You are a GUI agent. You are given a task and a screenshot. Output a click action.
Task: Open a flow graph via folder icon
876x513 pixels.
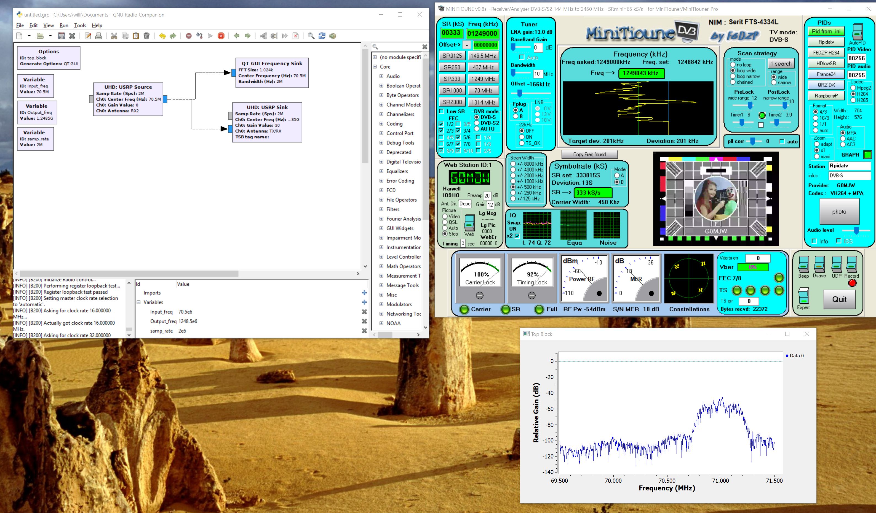pos(40,36)
